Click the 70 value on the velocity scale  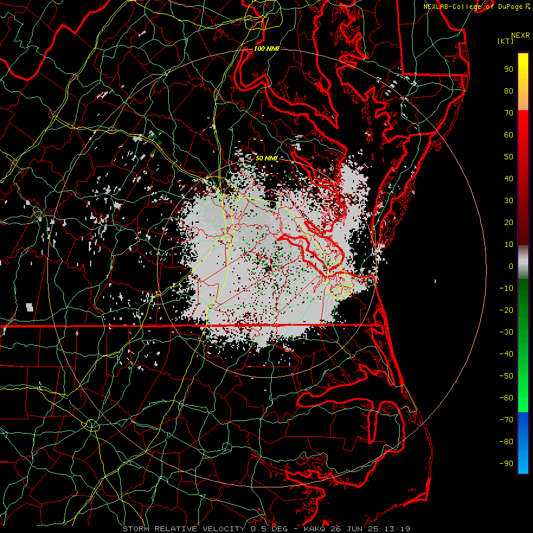[x=509, y=113]
